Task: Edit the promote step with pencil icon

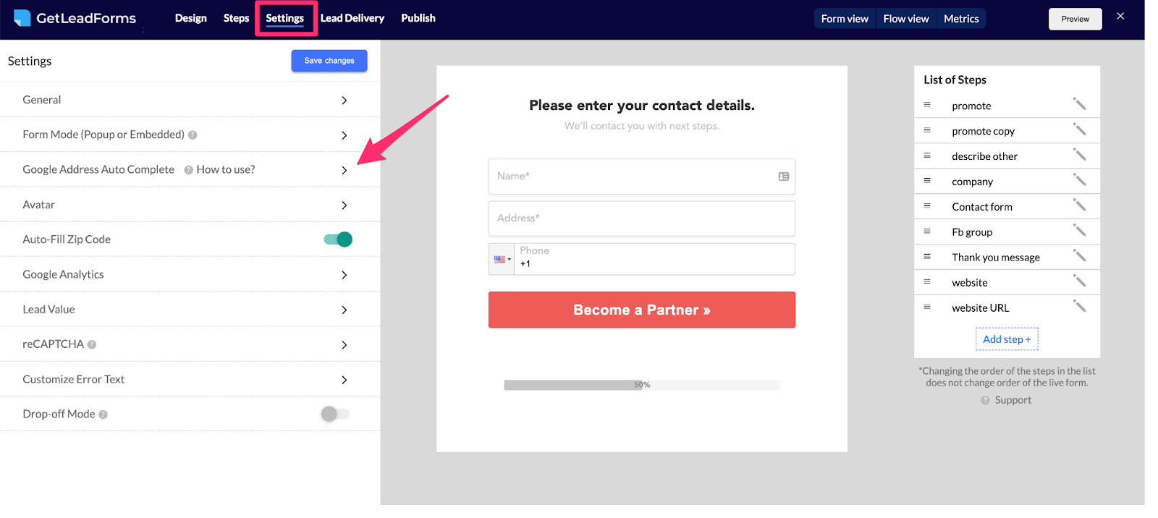Action: pyautogui.click(x=1080, y=105)
